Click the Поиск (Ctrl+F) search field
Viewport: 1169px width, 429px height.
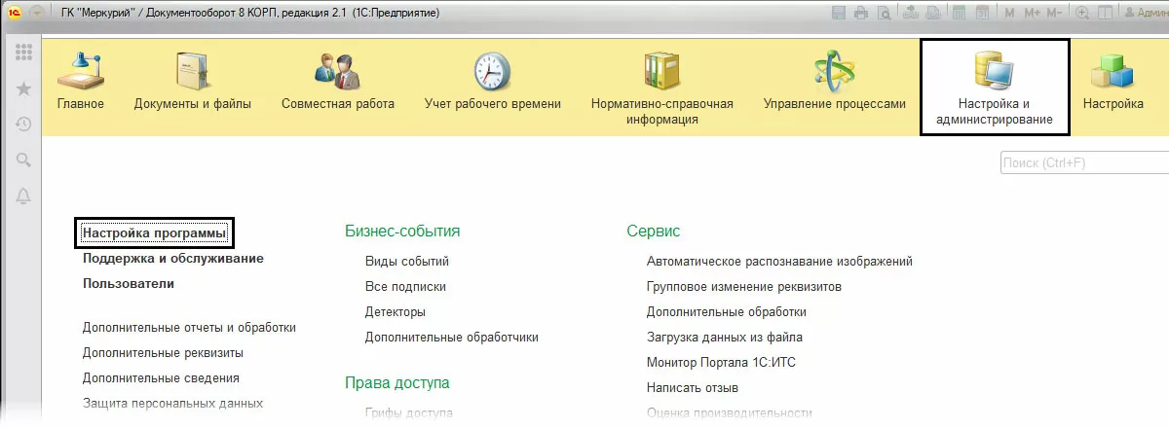pyautogui.click(x=1084, y=162)
